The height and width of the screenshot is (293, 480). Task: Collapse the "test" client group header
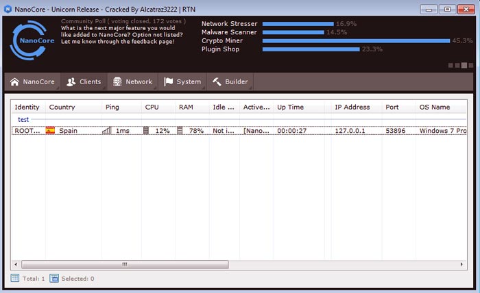23,120
